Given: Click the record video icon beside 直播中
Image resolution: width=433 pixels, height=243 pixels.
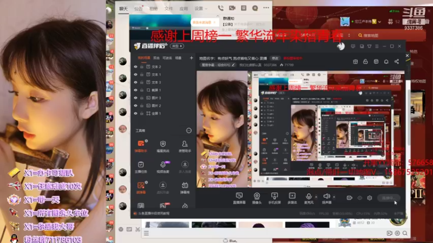Looking at the screenshot, I should [x=349, y=198].
